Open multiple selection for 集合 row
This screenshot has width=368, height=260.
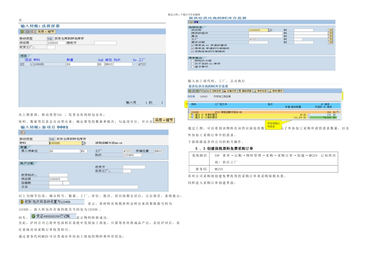[330, 36]
